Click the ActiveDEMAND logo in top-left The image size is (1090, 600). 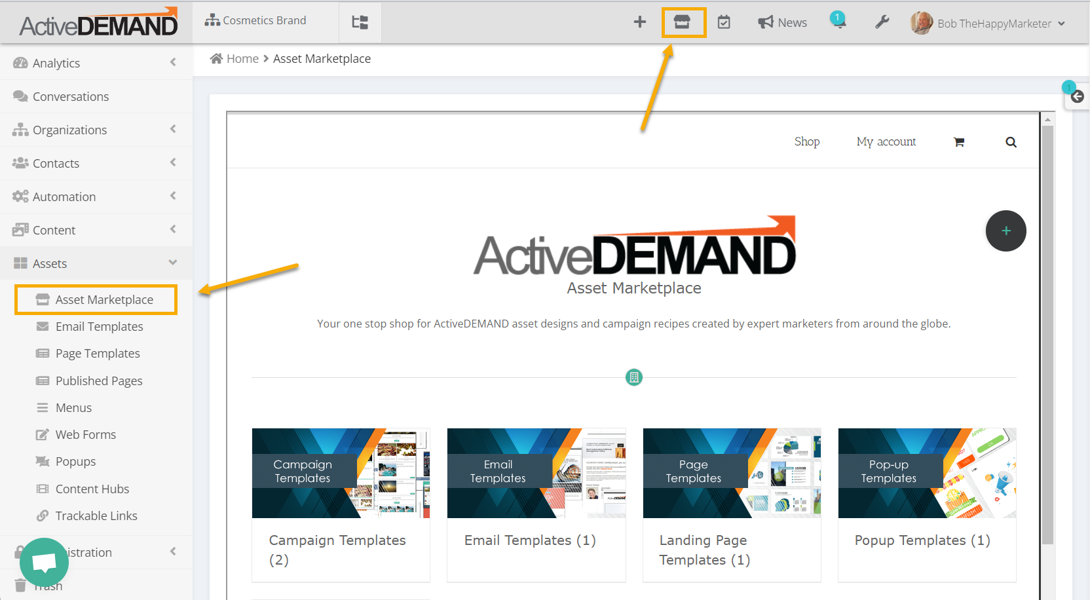click(98, 22)
